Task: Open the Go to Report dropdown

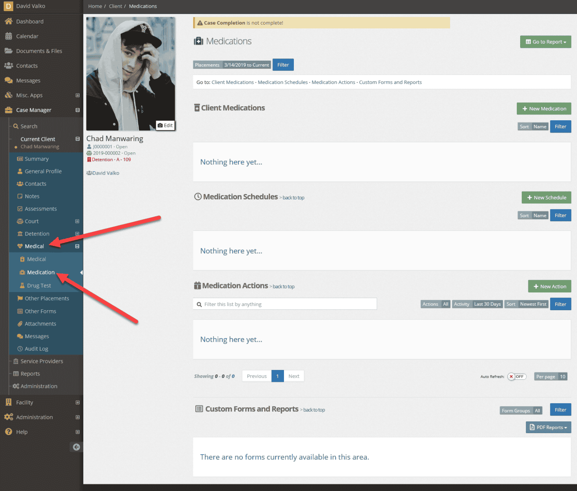Action: [x=546, y=42]
